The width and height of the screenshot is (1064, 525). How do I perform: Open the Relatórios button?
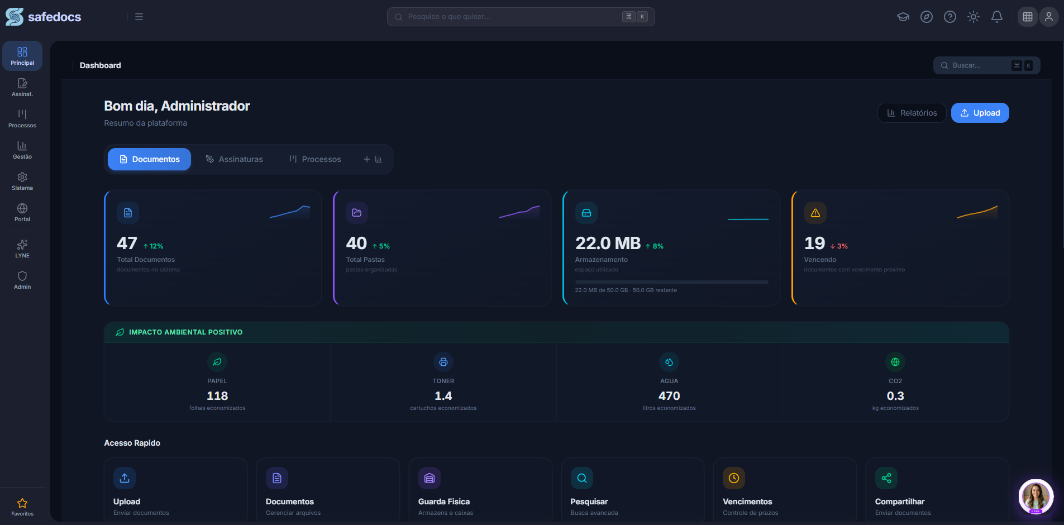pyautogui.click(x=912, y=113)
